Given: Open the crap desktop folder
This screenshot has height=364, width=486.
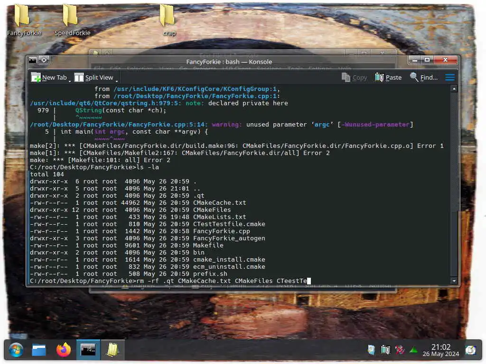Looking at the screenshot, I should tap(168, 20).
